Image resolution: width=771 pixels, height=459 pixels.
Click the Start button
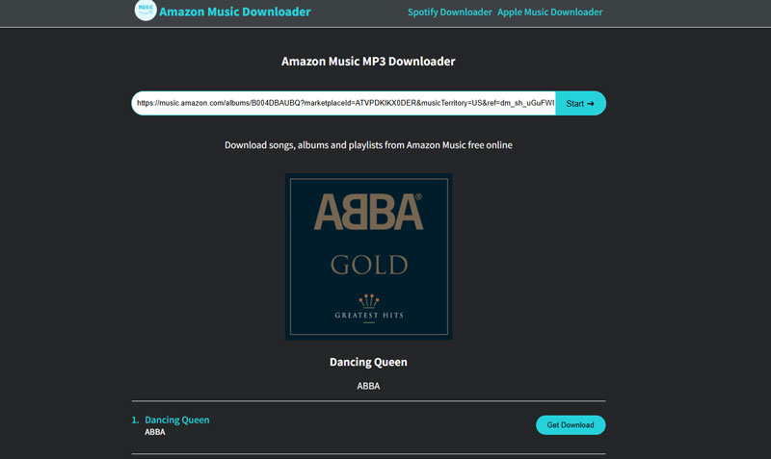point(580,104)
